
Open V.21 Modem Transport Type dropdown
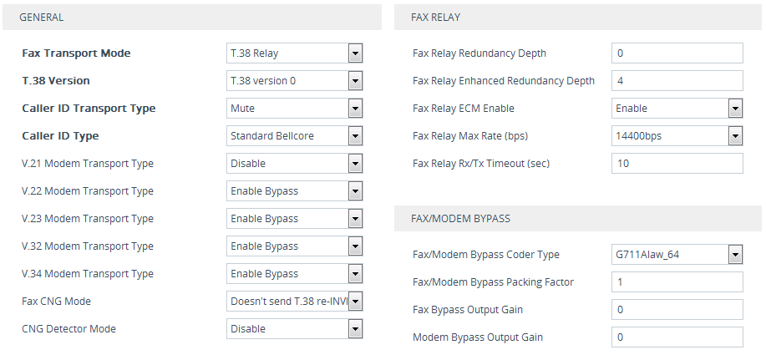(294, 164)
